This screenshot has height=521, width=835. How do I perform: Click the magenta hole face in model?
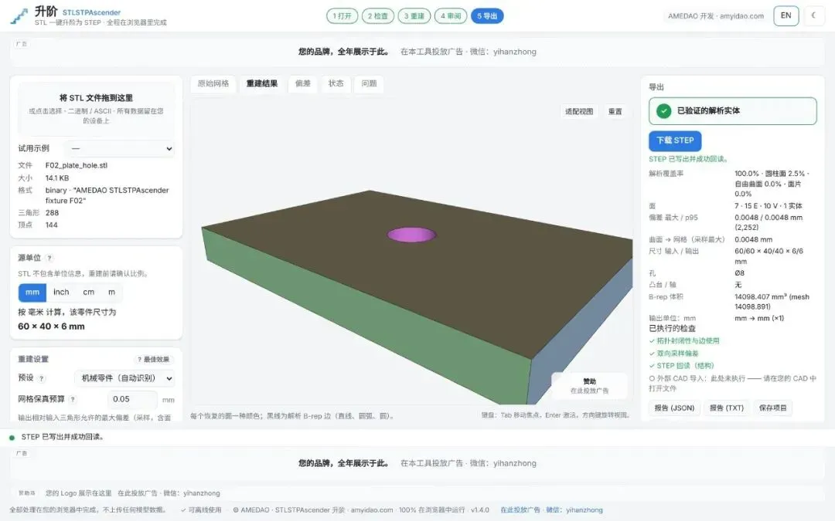411,235
